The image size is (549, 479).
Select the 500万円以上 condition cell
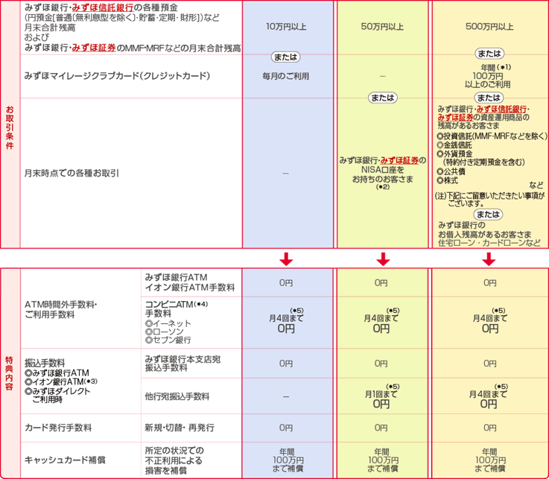point(489,27)
